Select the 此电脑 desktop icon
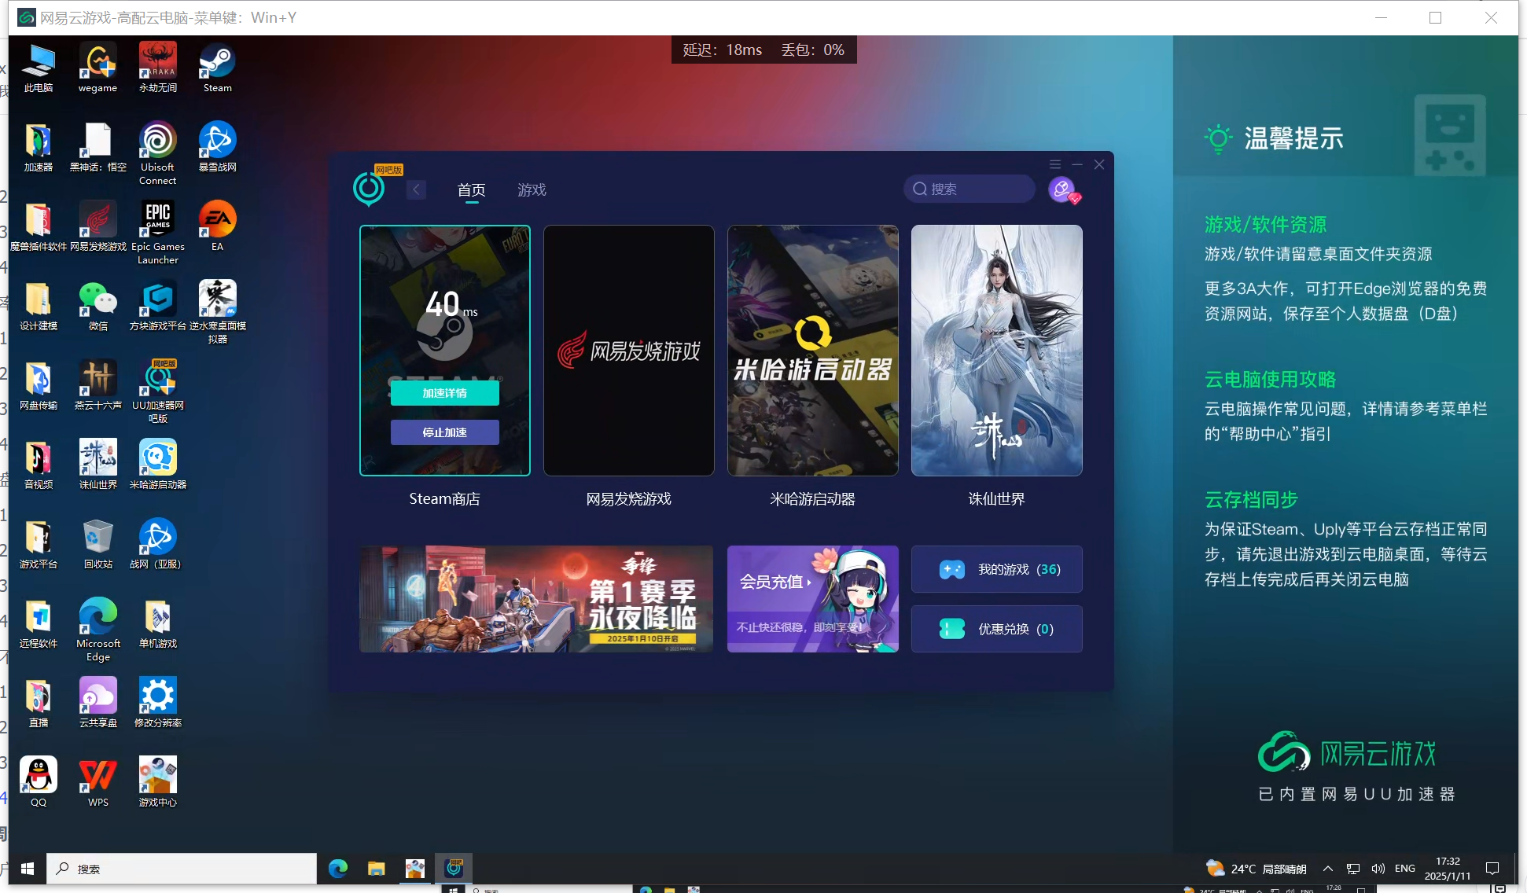1527x893 pixels. click(x=38, y=68)
